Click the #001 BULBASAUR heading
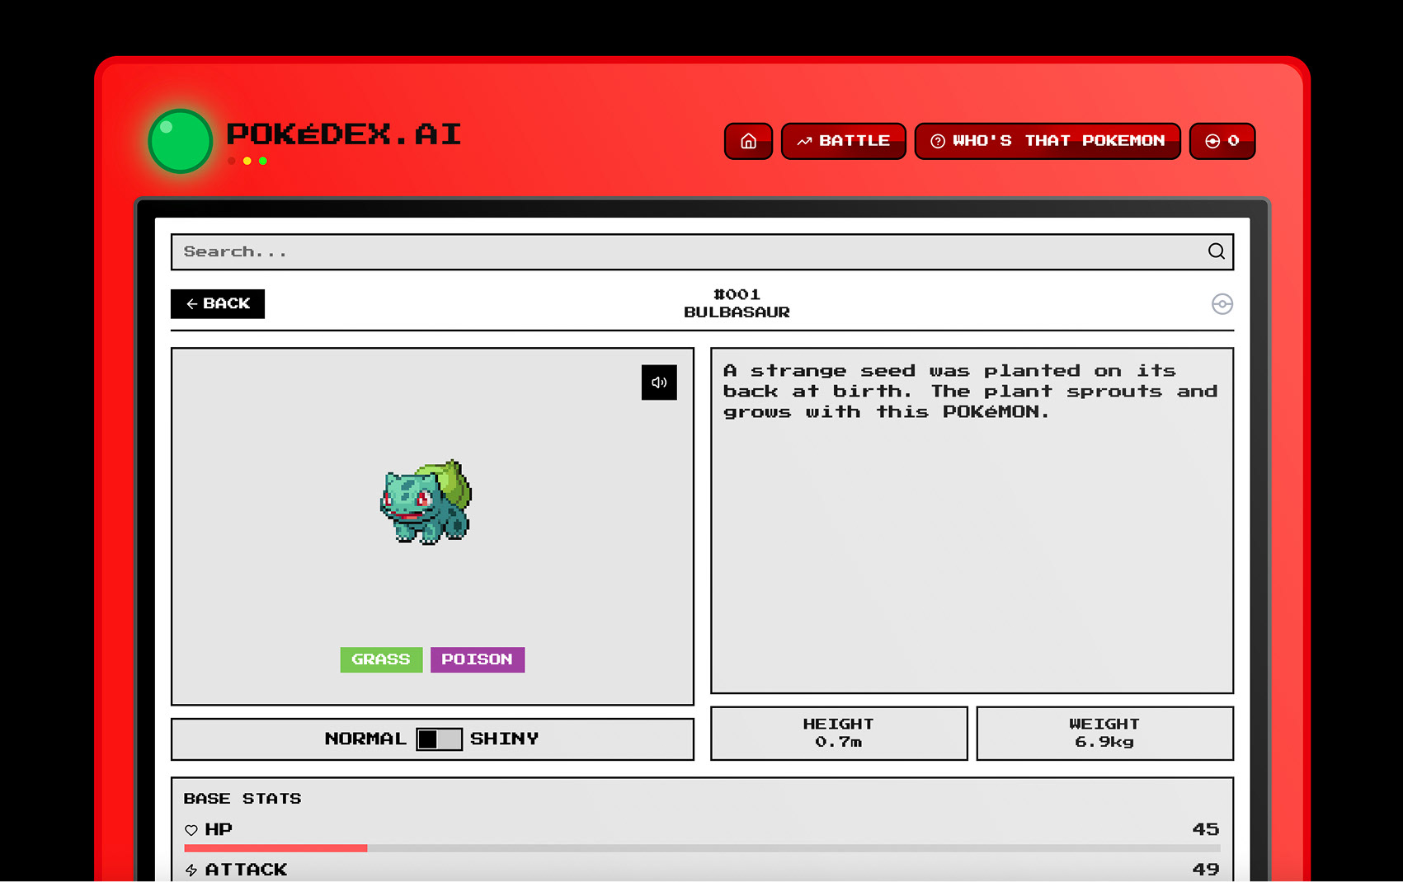The width and height of the screenshot is (1403, 882). point(737,303)
